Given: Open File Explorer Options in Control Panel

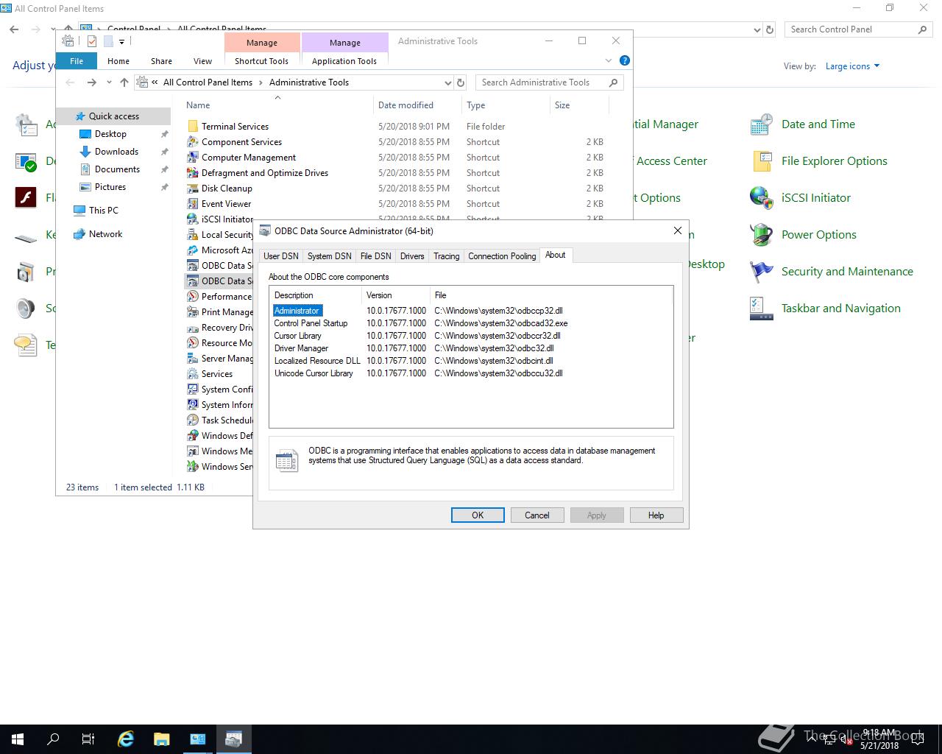Looking at the screenshot, I should pos(835,161).
